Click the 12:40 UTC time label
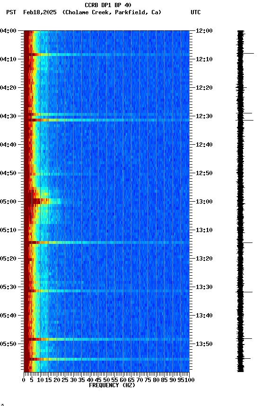 pos(204,145)
